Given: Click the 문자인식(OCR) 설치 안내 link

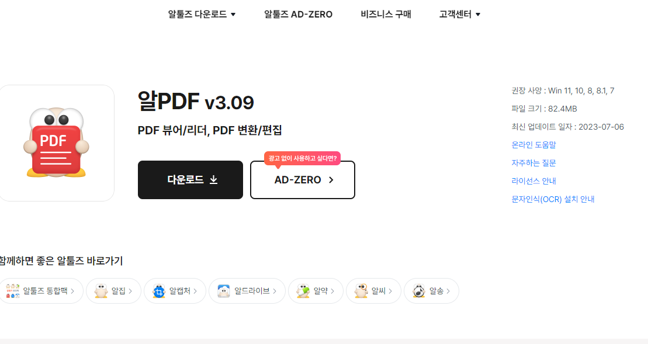Looking at the screenshot, I should (552, 199).
